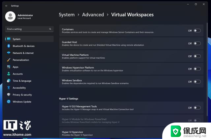Click the Bluetooth icon in sidebar
The height and width of the screenshot is (139, 211).
tap(9, 46)
